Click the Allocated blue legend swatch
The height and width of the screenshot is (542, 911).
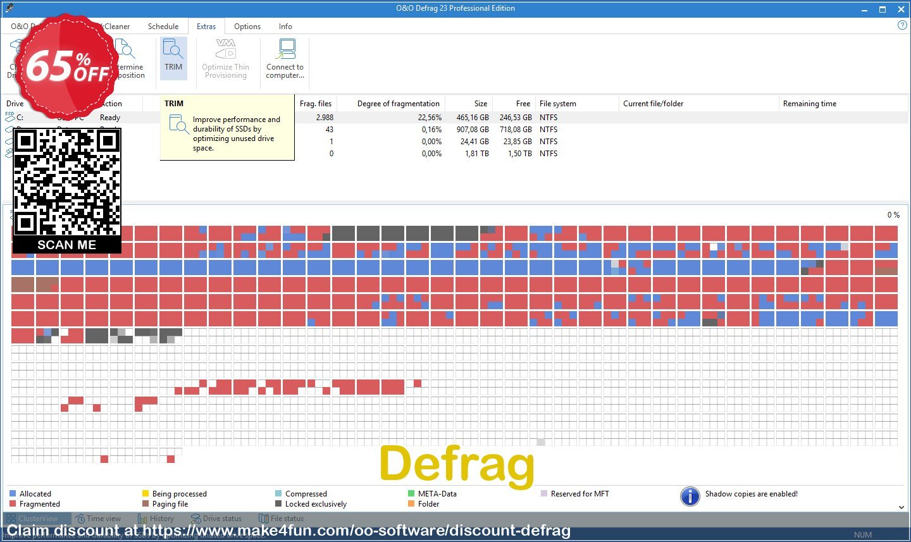click(13, 494)
